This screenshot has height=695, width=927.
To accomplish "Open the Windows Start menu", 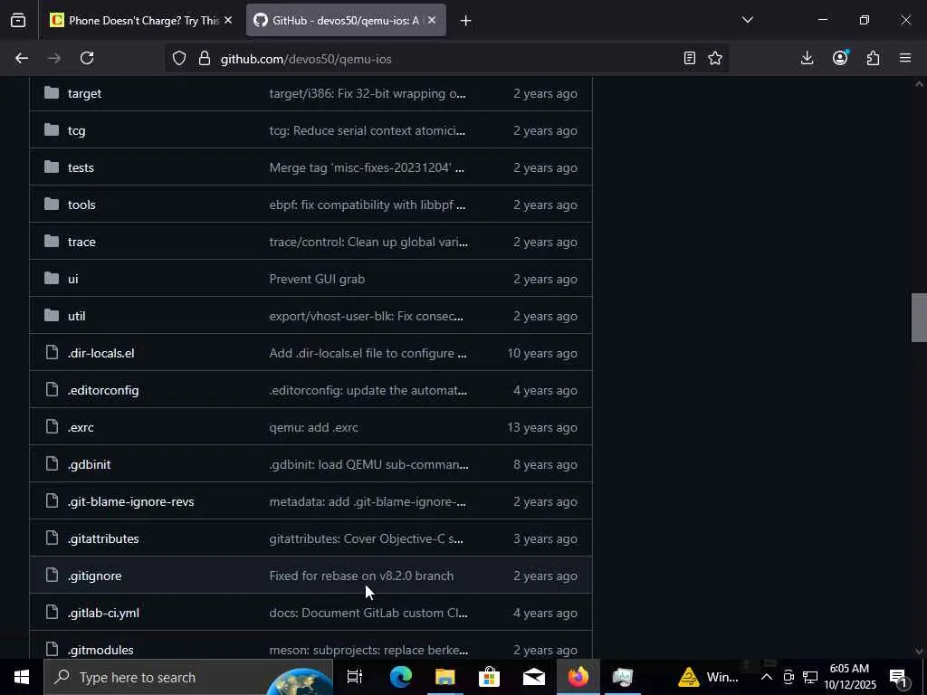I will [22, 677].
